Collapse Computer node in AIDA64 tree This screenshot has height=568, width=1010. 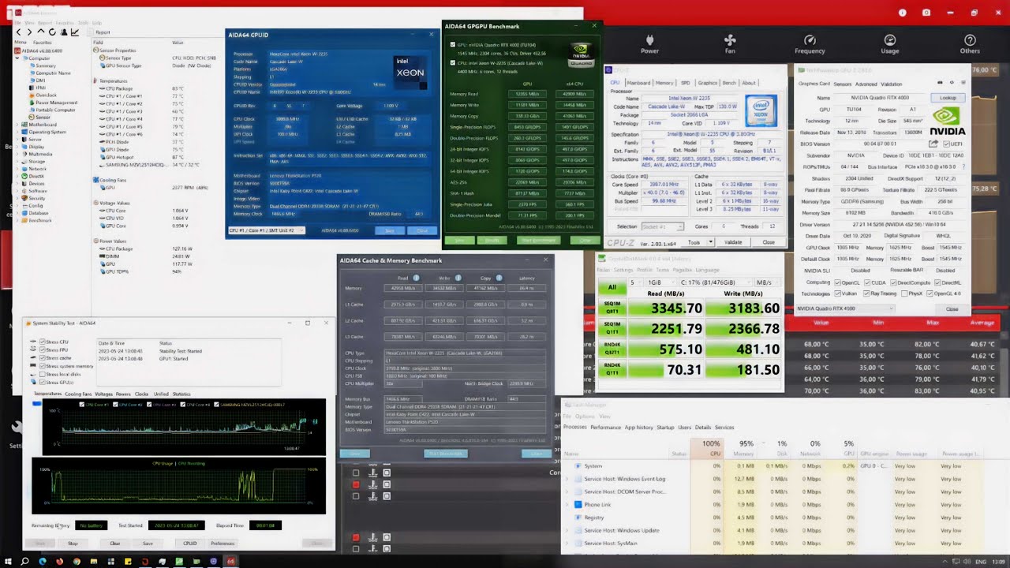tap(17, 58)
